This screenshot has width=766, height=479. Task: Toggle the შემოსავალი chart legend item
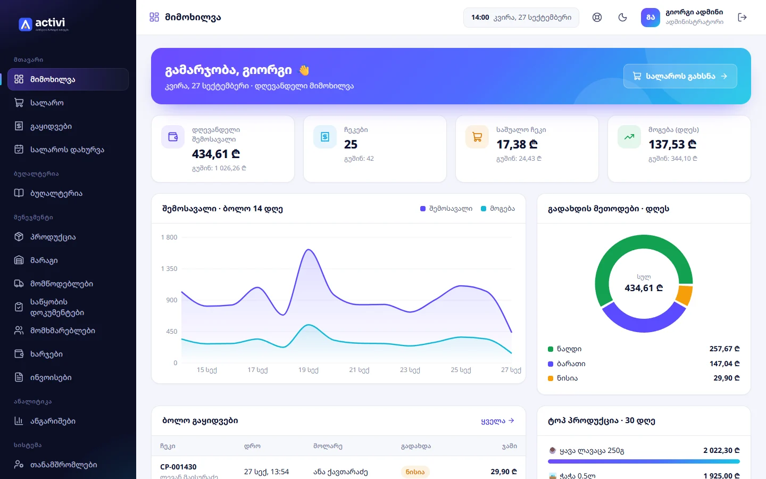point(446,209)
